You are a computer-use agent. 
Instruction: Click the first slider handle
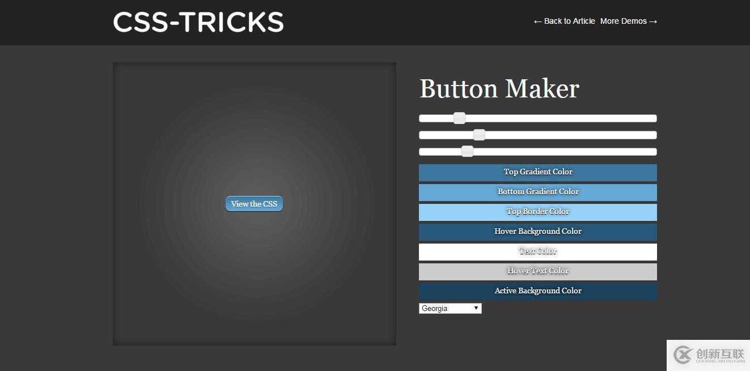coord(460,118)
